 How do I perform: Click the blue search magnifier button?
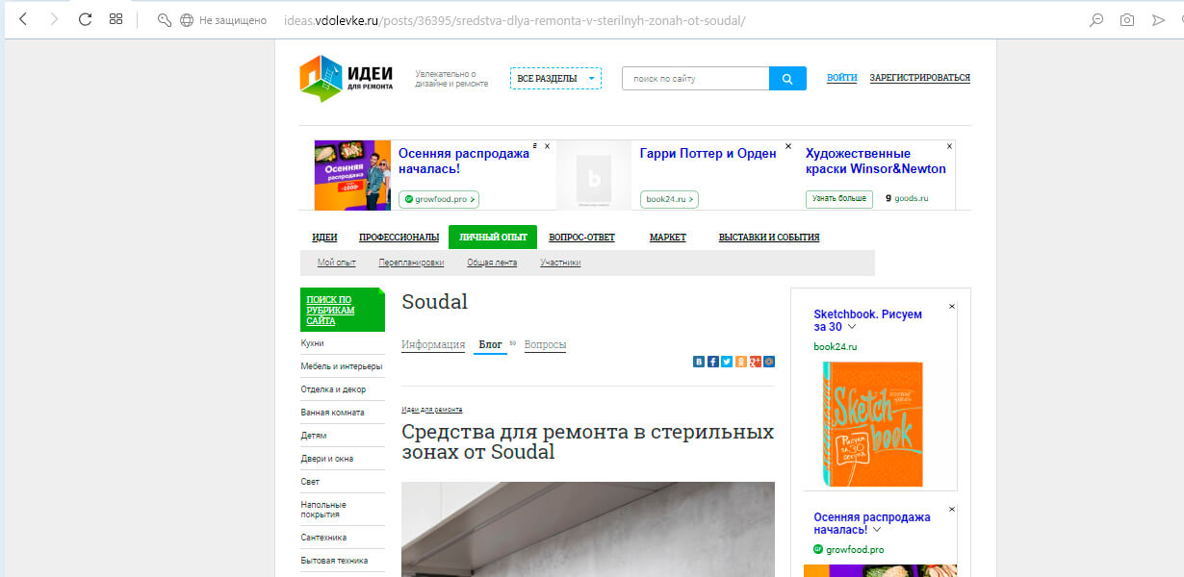(x=787, y=79)
